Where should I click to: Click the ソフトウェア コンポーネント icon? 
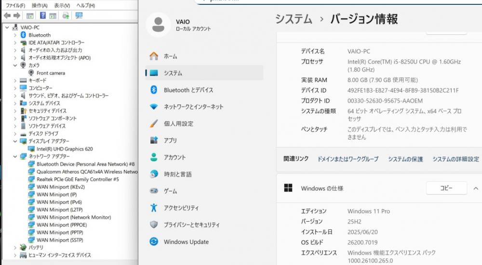[x=23, y=118]
